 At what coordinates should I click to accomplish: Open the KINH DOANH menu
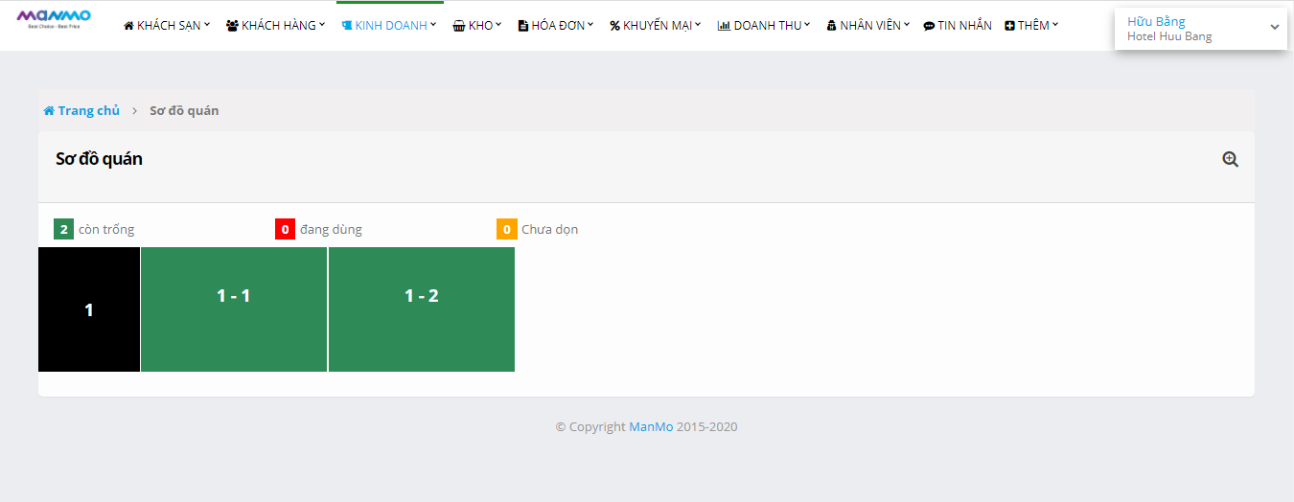390,26
